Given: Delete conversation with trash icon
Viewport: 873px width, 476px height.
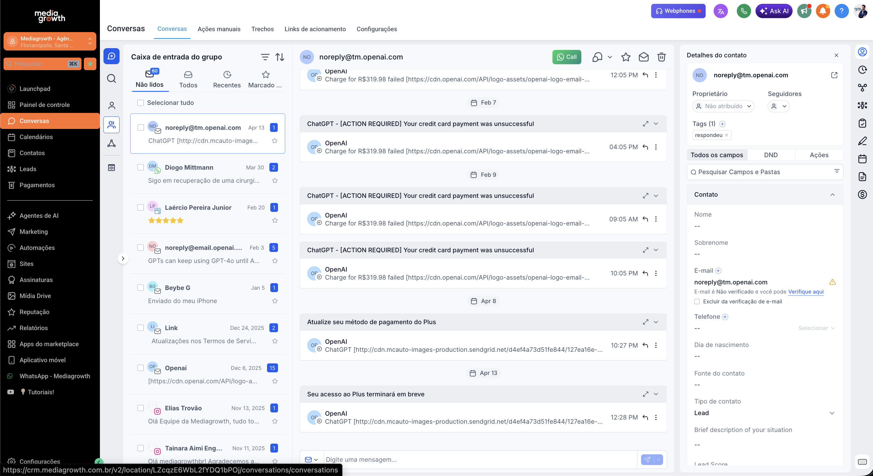Looking at the screenshot, I should [x=661, y=57].
